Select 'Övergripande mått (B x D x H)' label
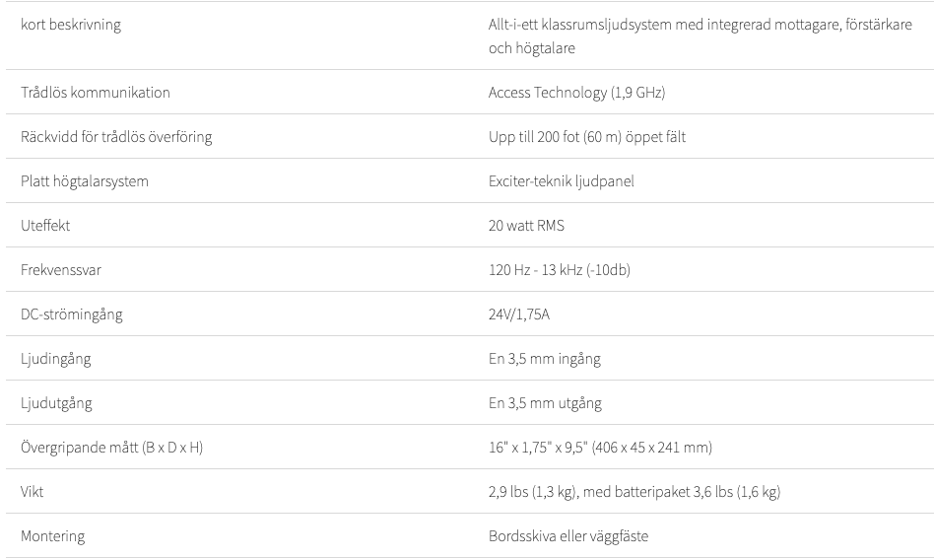The width and height of the screenshot is (934, 559). click(112, 448)
